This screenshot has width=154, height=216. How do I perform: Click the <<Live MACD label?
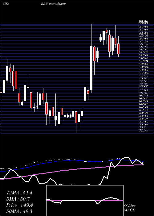coord(130,208)
